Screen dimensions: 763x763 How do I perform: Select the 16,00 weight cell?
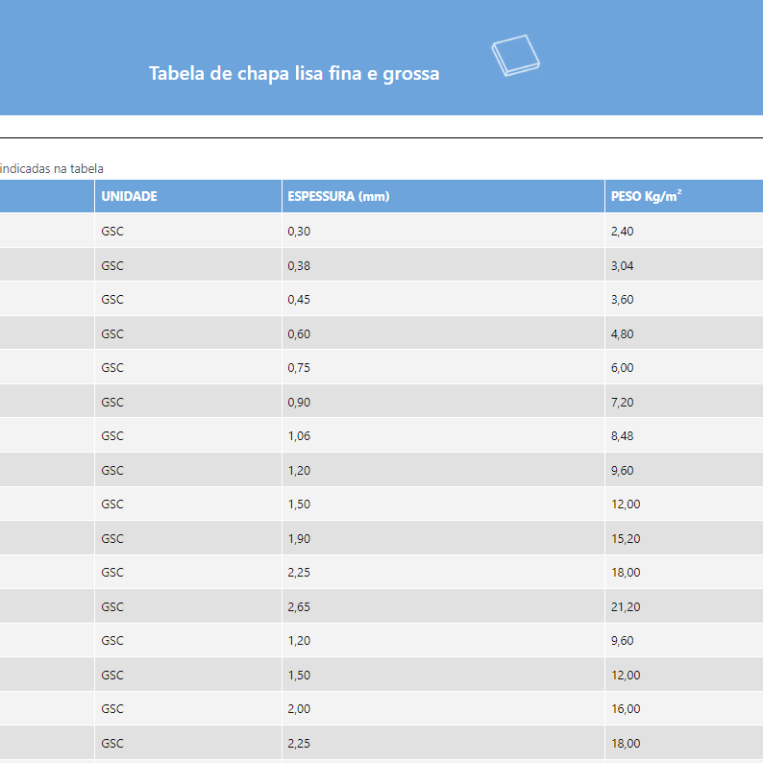click(626, 709)
